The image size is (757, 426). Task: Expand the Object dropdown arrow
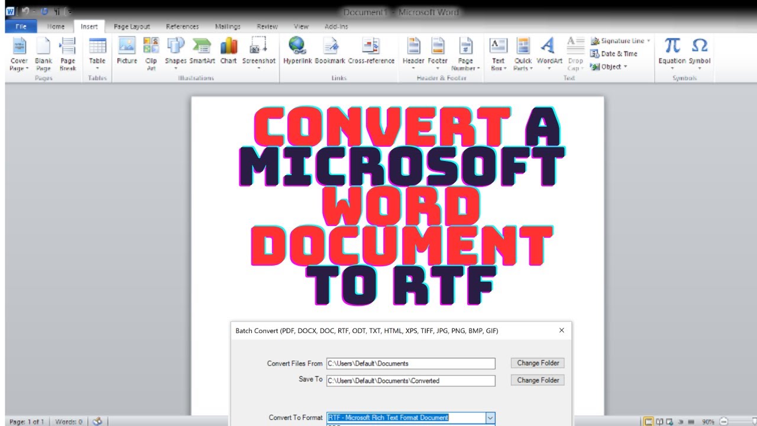tap(625, 67)
